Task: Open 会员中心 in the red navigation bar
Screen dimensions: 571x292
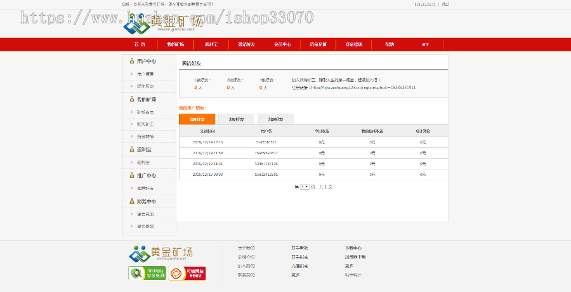Action: point(282,44)
